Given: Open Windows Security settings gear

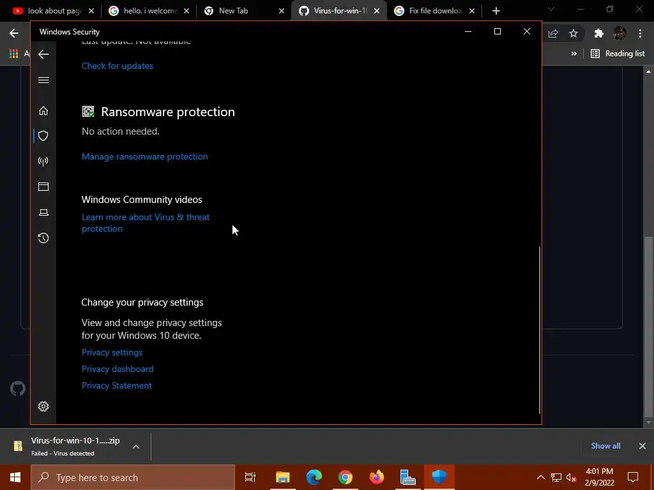Looking at the screenshot, I should click(43, 406).
